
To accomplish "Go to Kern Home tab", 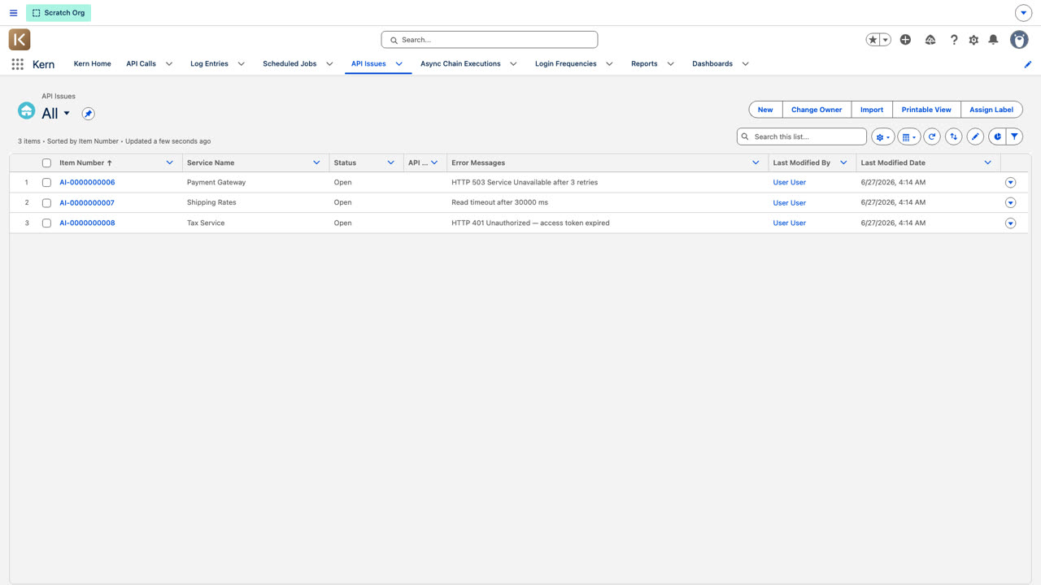I will [x=92, y=63].
